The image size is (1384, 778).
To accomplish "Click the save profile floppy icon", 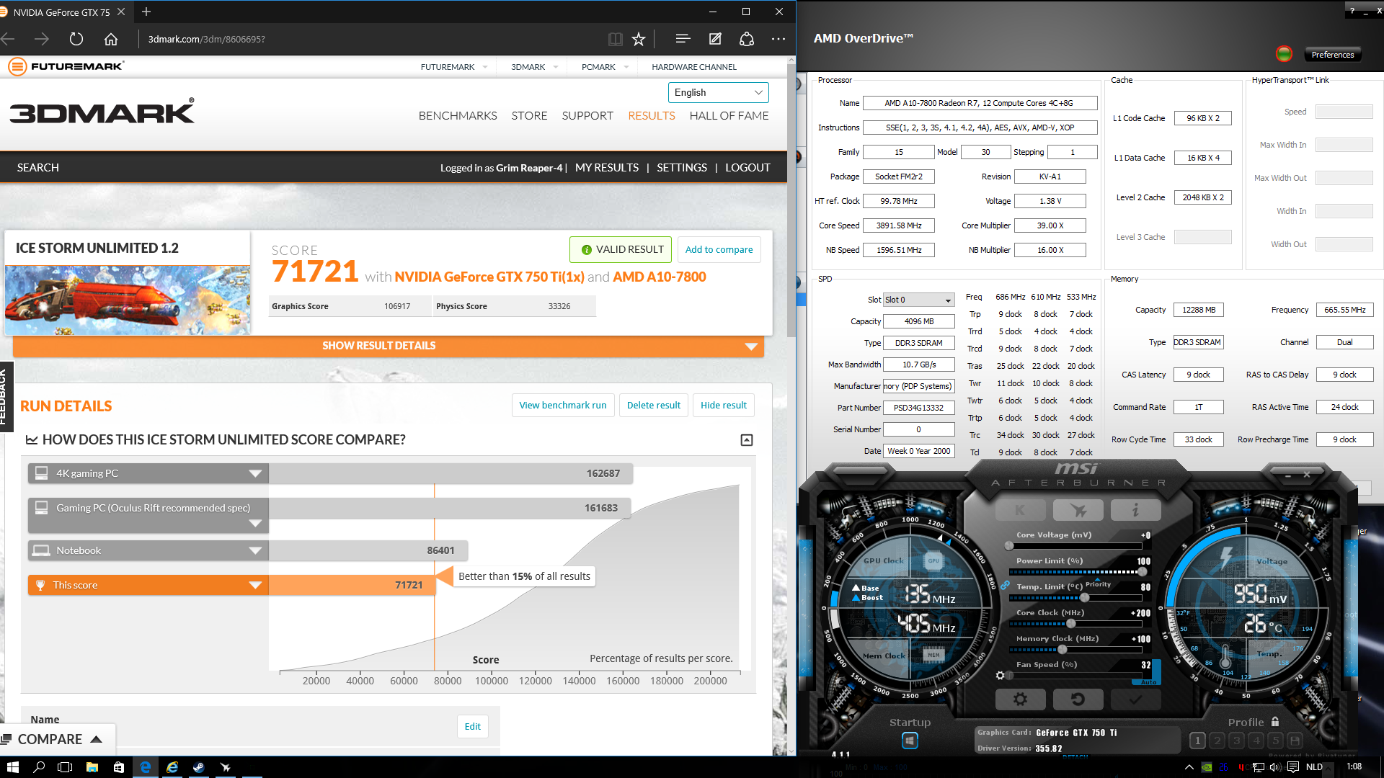I will pos(1295,740).
